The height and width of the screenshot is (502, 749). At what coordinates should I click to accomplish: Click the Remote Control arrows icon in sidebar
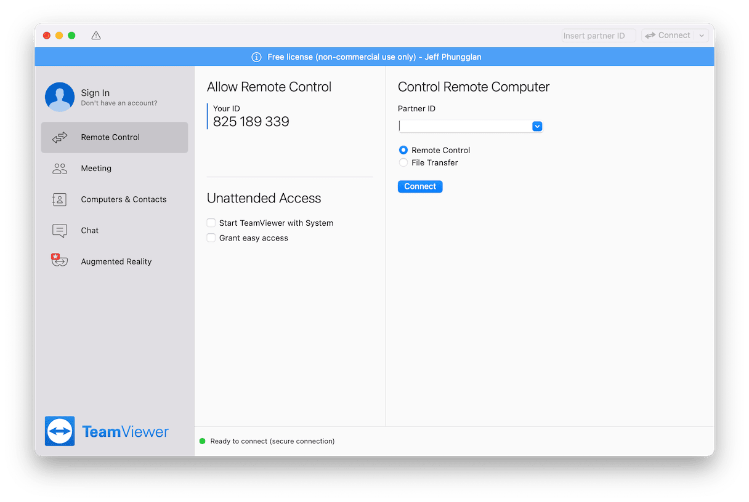click(60, 137)
